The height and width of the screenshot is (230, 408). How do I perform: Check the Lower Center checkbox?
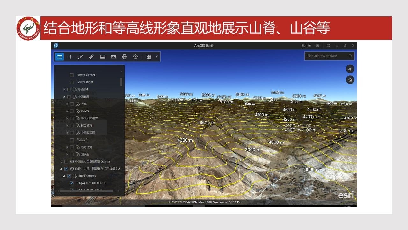(x=72, y=75)
